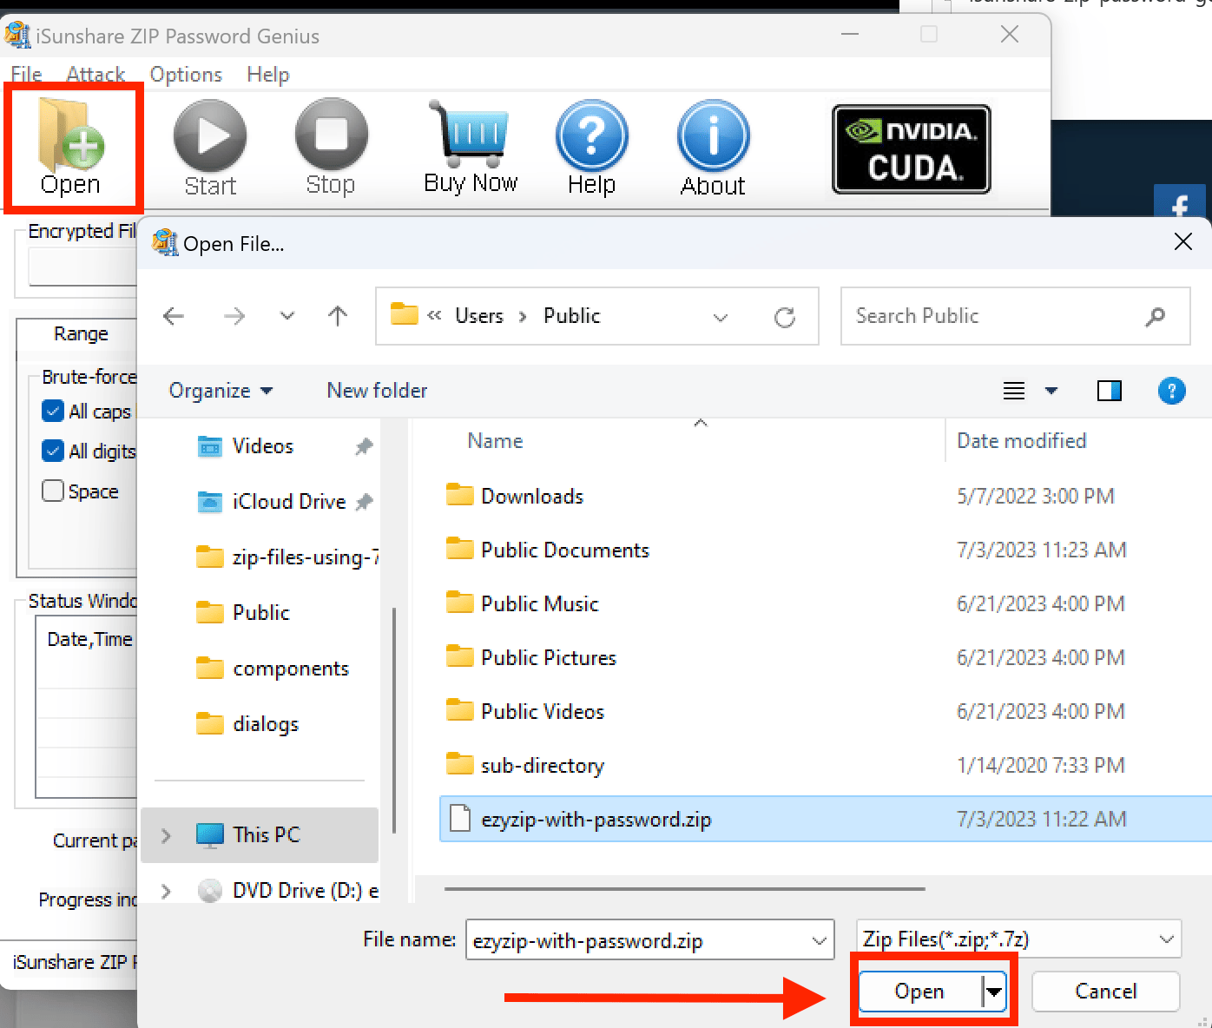Image resolution: width=1212 pixels, height=1028 pixels.
Task: Click Cancel in the Open File dialog
Action: [x=1105, y=992]
